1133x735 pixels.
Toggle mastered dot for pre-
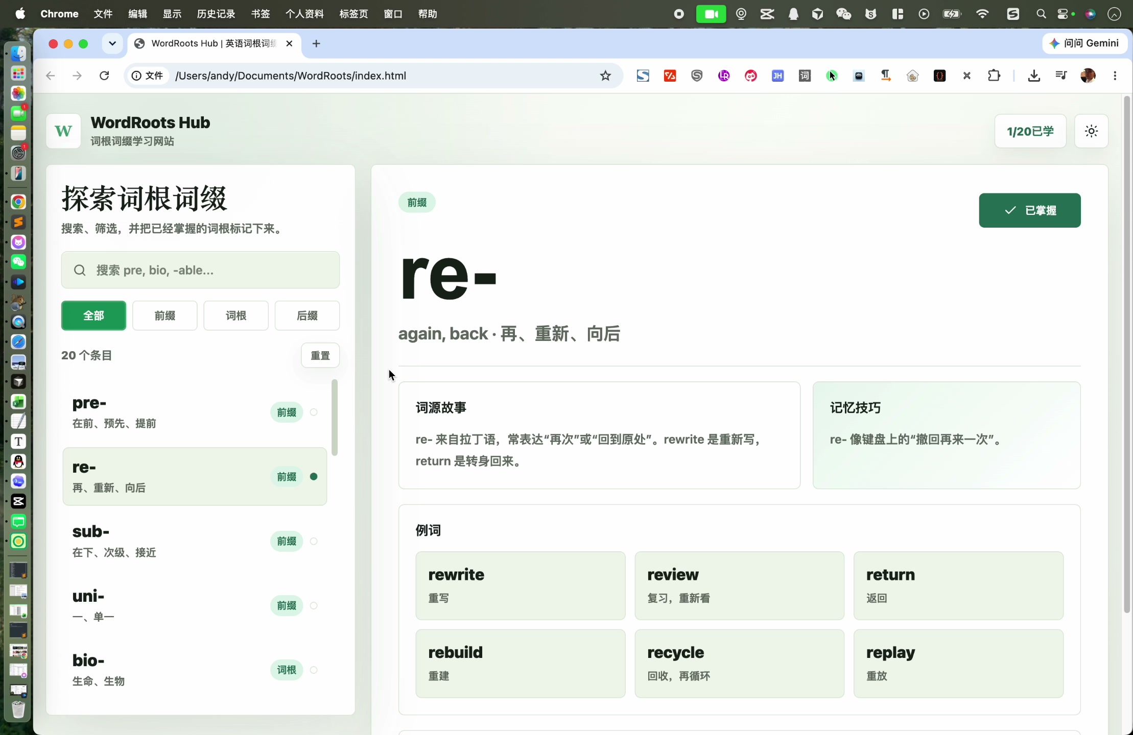point(314,412)
